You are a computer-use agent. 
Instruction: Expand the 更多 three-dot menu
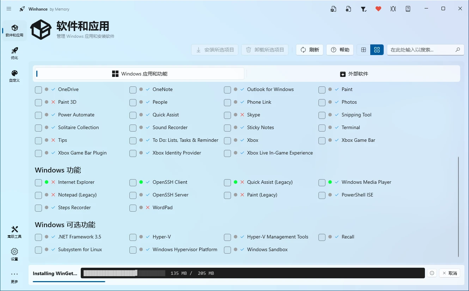point(14,277)
